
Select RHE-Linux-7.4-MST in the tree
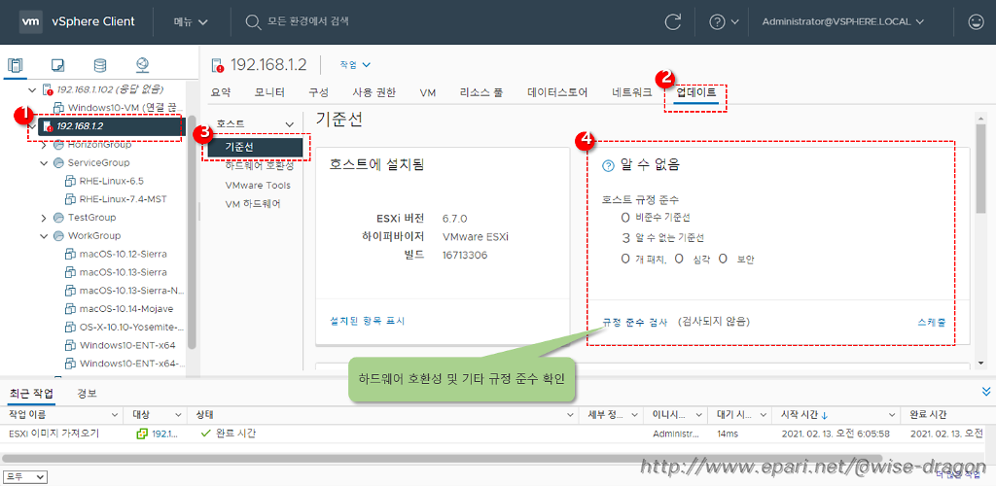(x=124, y=199)
